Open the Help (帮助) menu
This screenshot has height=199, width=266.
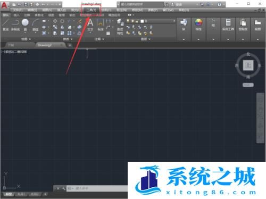pyautogui.click(x=184, y=10)
